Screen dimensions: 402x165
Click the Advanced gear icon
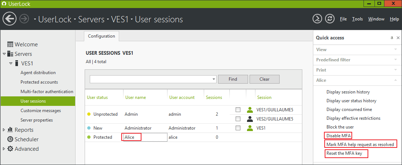[x=10, y=149]
